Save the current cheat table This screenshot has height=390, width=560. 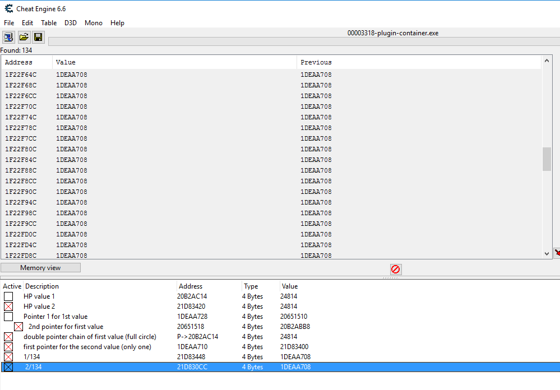[38, 36]
